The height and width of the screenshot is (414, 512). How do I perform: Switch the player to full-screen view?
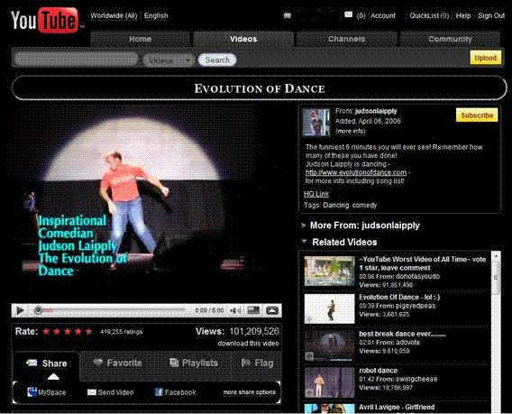pos(272,310)
